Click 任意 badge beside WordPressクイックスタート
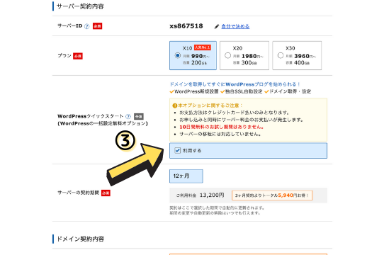384x255 pixels. pos(139,116)
